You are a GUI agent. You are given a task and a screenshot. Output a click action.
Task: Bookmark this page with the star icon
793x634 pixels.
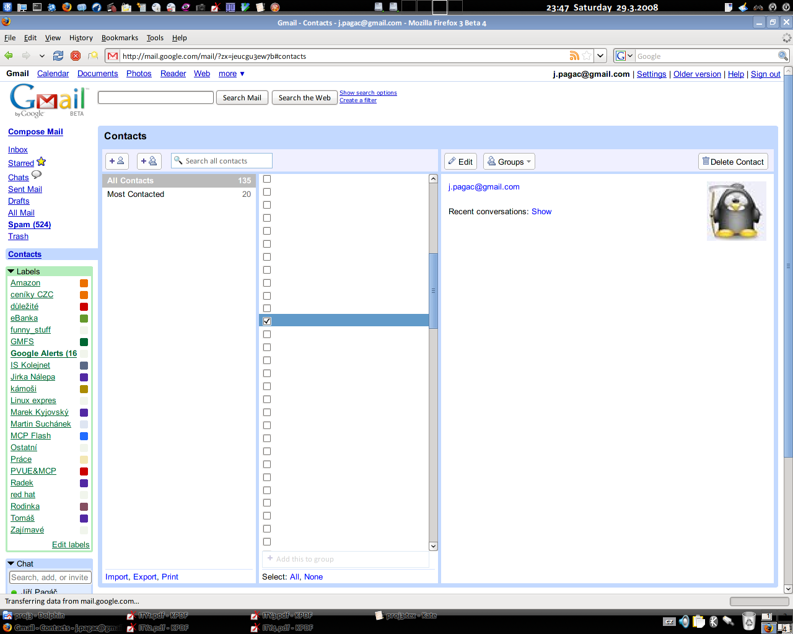pyautogui.click(x=587, y=56)
